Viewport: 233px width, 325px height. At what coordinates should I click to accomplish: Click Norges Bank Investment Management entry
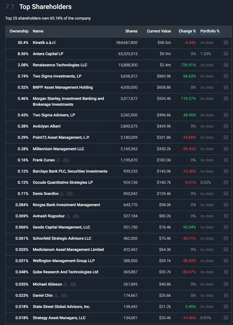(66, 205)
